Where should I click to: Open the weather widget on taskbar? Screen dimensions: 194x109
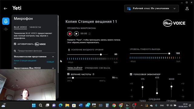(3, 105)
